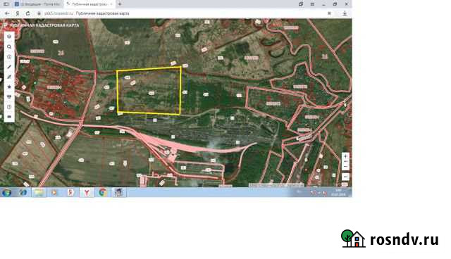Reload the page with the refresh icon
The height and width of the screenshot is (259, 451).
click(28, 13)
